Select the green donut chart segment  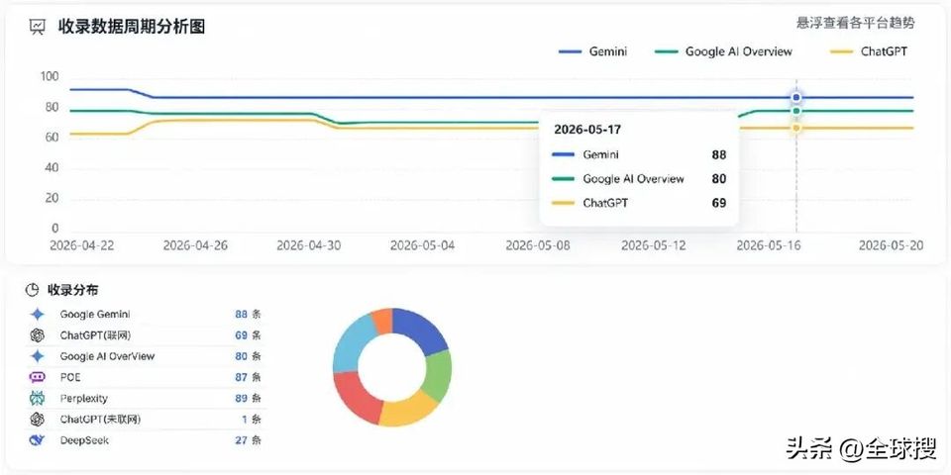pos(439,376)
